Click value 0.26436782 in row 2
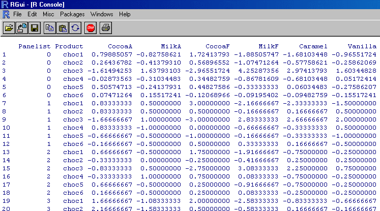 [x=112, y=63]
